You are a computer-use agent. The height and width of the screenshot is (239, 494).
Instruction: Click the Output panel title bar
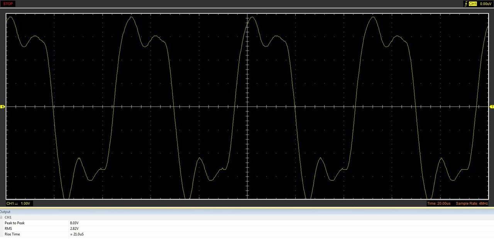(247, 212)
